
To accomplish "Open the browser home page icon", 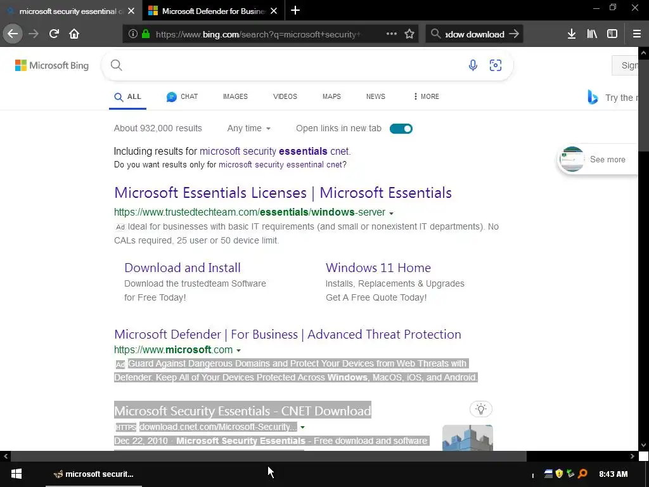I will click(x=74, y=34).
